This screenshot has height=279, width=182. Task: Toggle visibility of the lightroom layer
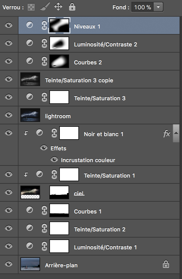point(9,115)
